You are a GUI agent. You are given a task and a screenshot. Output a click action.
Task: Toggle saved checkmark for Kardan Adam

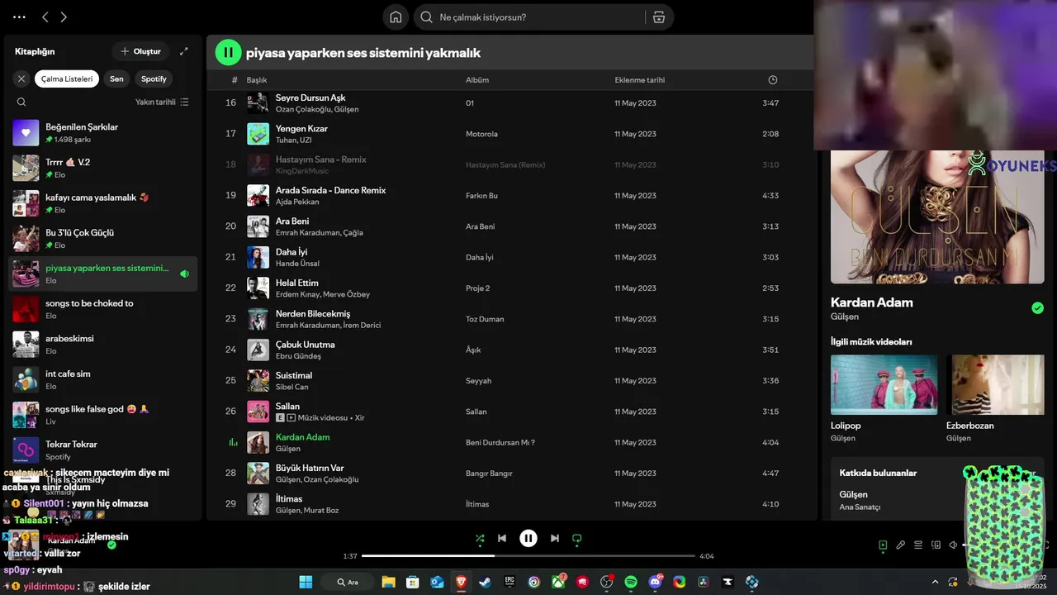[x=1037, y=308]
